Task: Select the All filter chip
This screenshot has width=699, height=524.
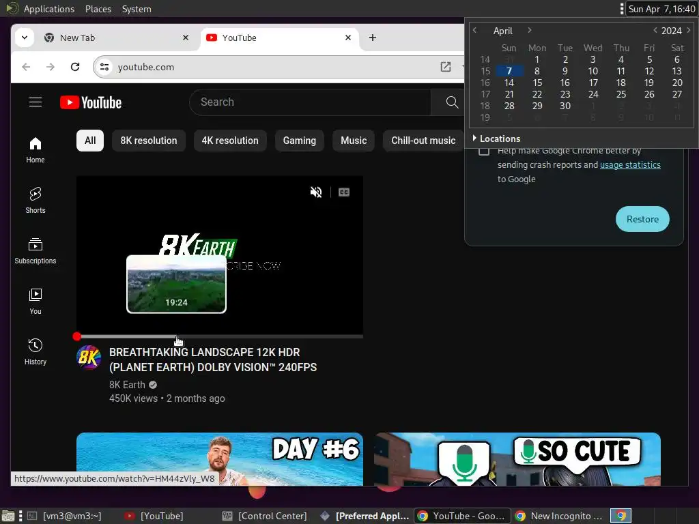Action: pyautogui.click(x=90, y=141)
